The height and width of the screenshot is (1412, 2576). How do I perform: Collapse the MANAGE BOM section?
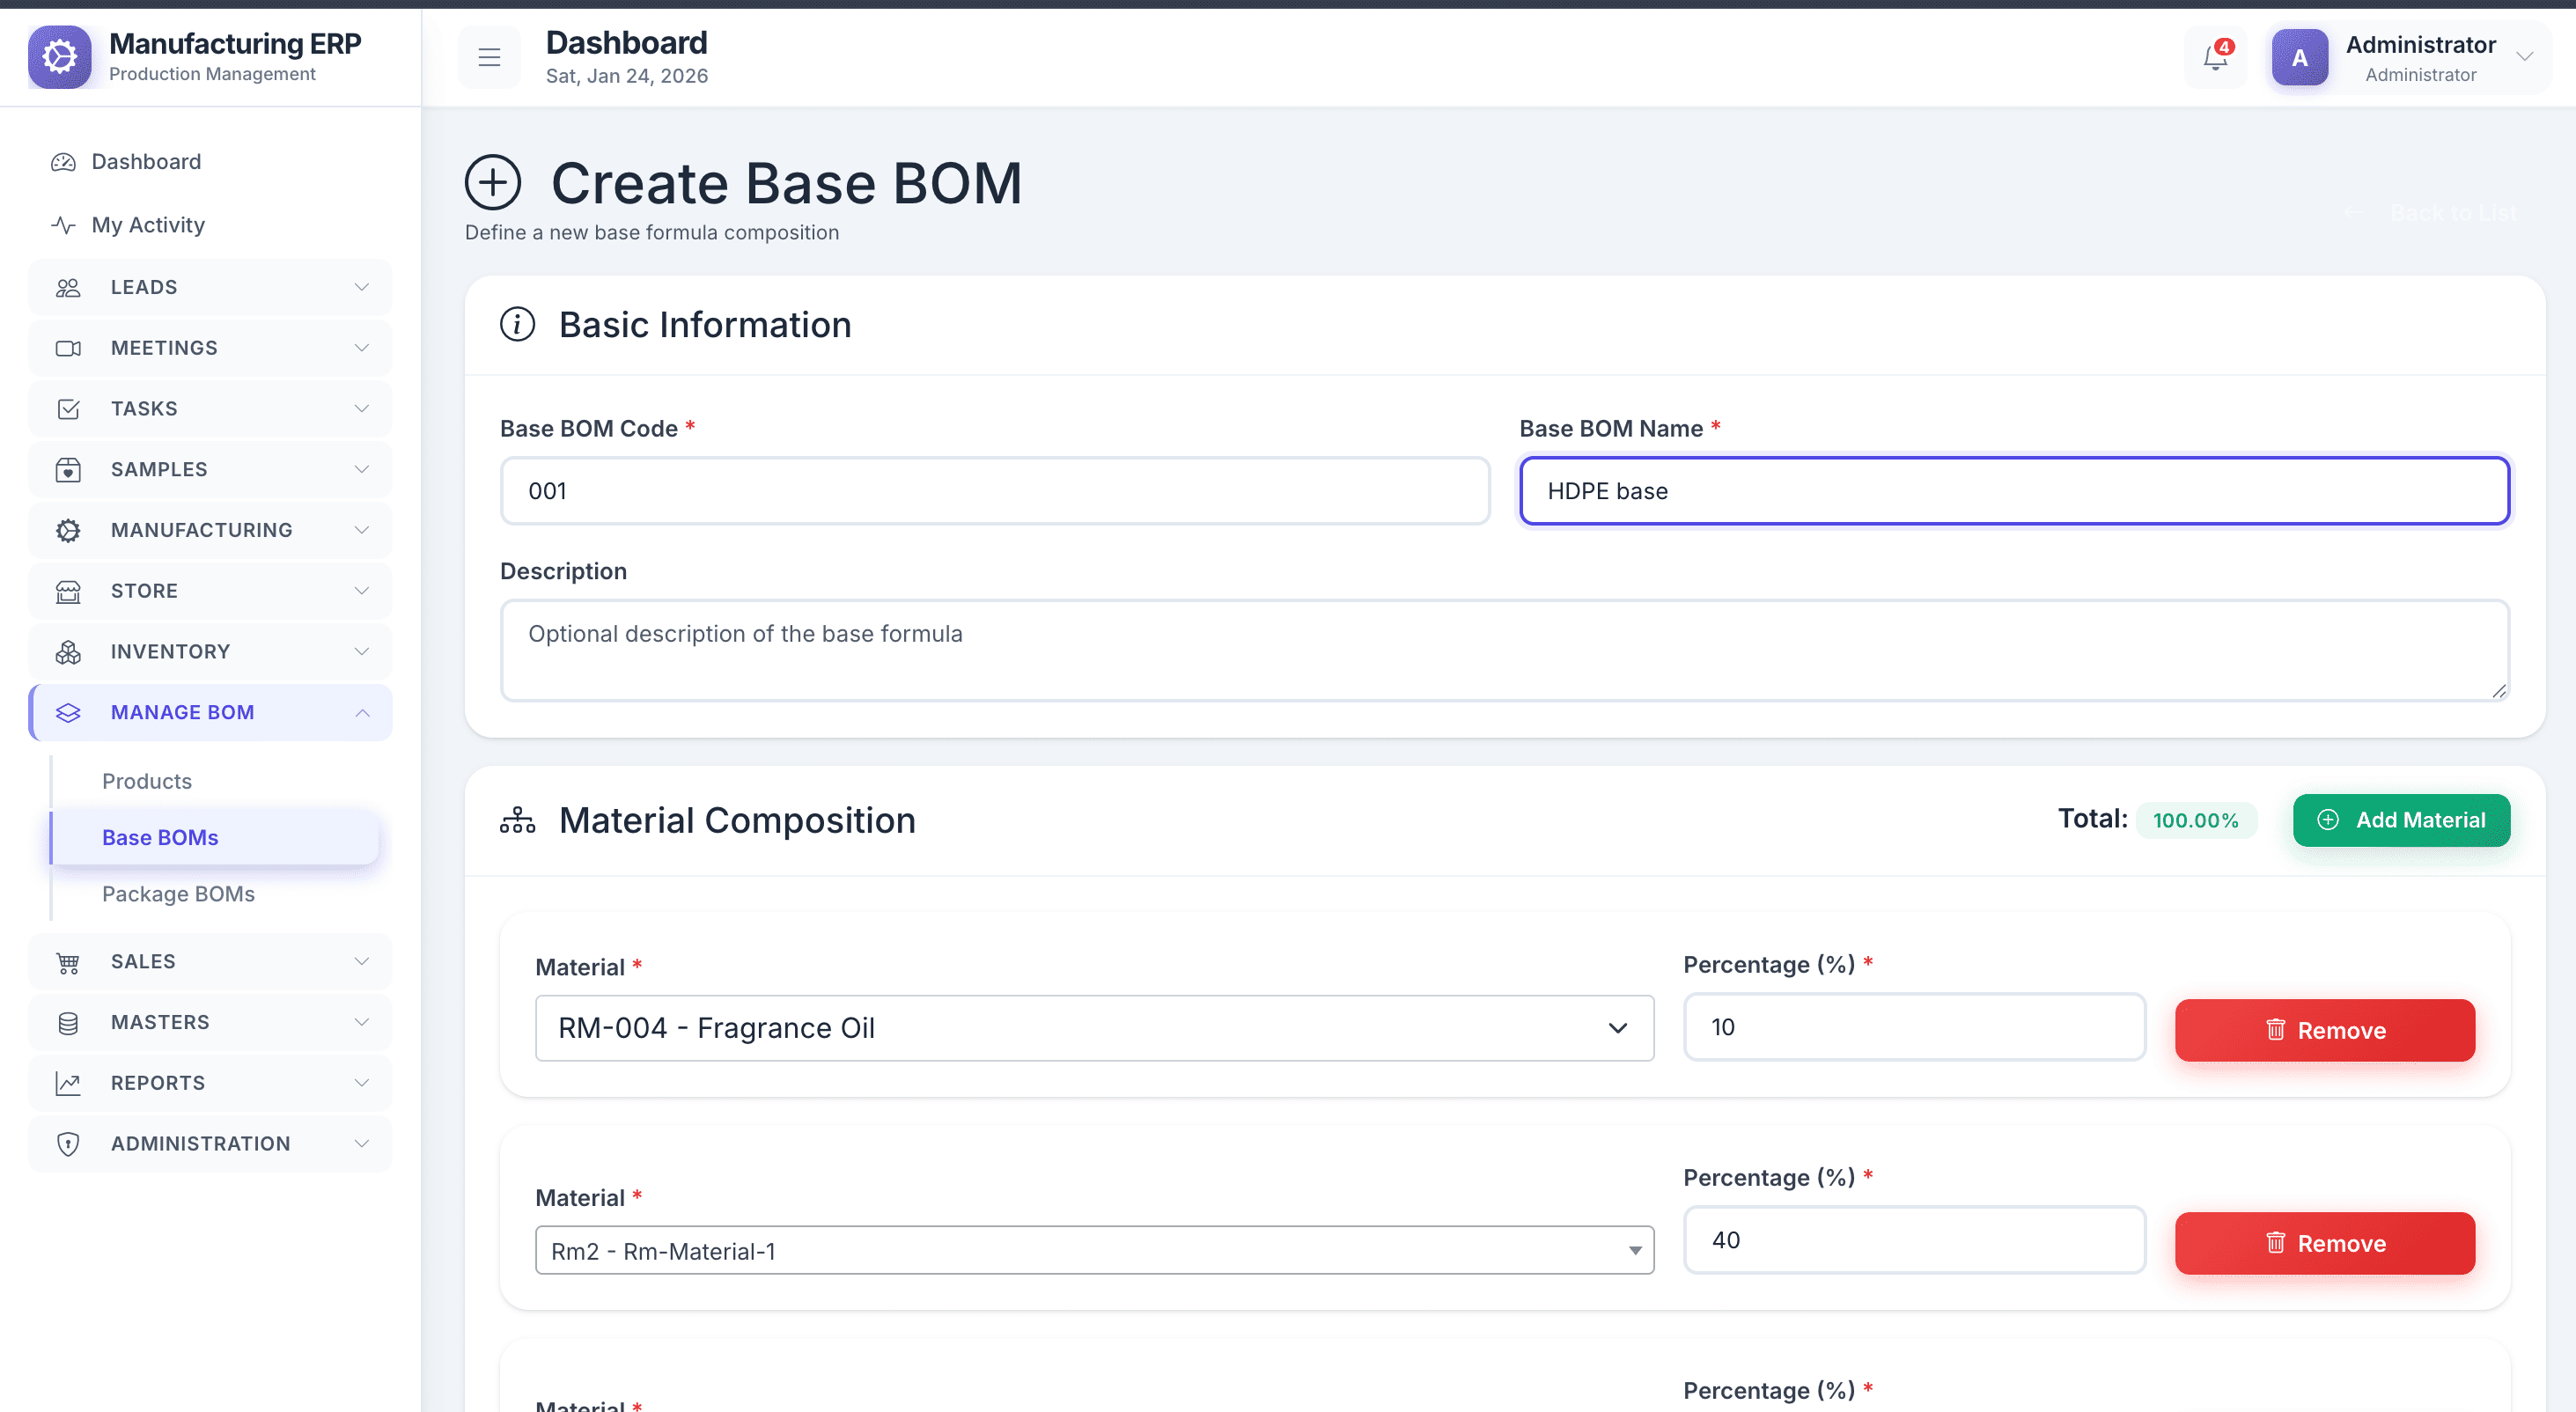point(362,713)
